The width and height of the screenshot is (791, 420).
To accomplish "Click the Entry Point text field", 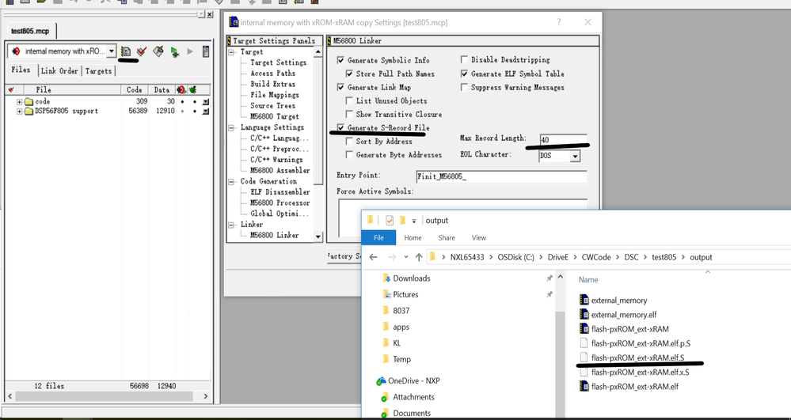I will pyautogui.click(x=501, y=177).
